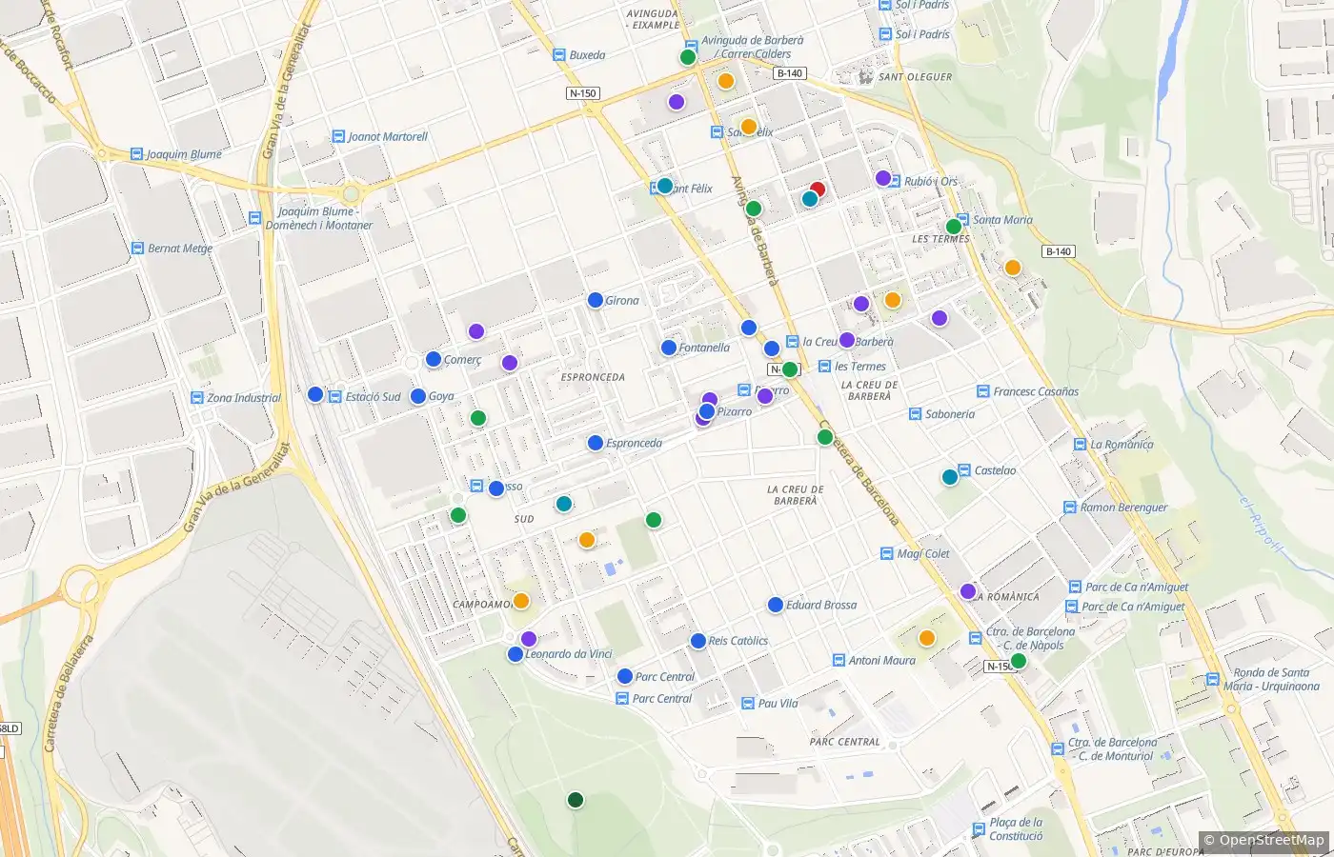Click the Buxeda bus stop icon
Image resolution: width=1334 pixels, height=857 pixels.
click(559, 55)
